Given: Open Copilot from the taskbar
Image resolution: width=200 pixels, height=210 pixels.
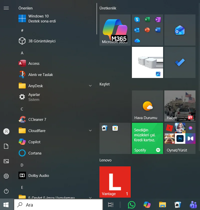Looking at the screenshot, I should (x=147, y=205).
